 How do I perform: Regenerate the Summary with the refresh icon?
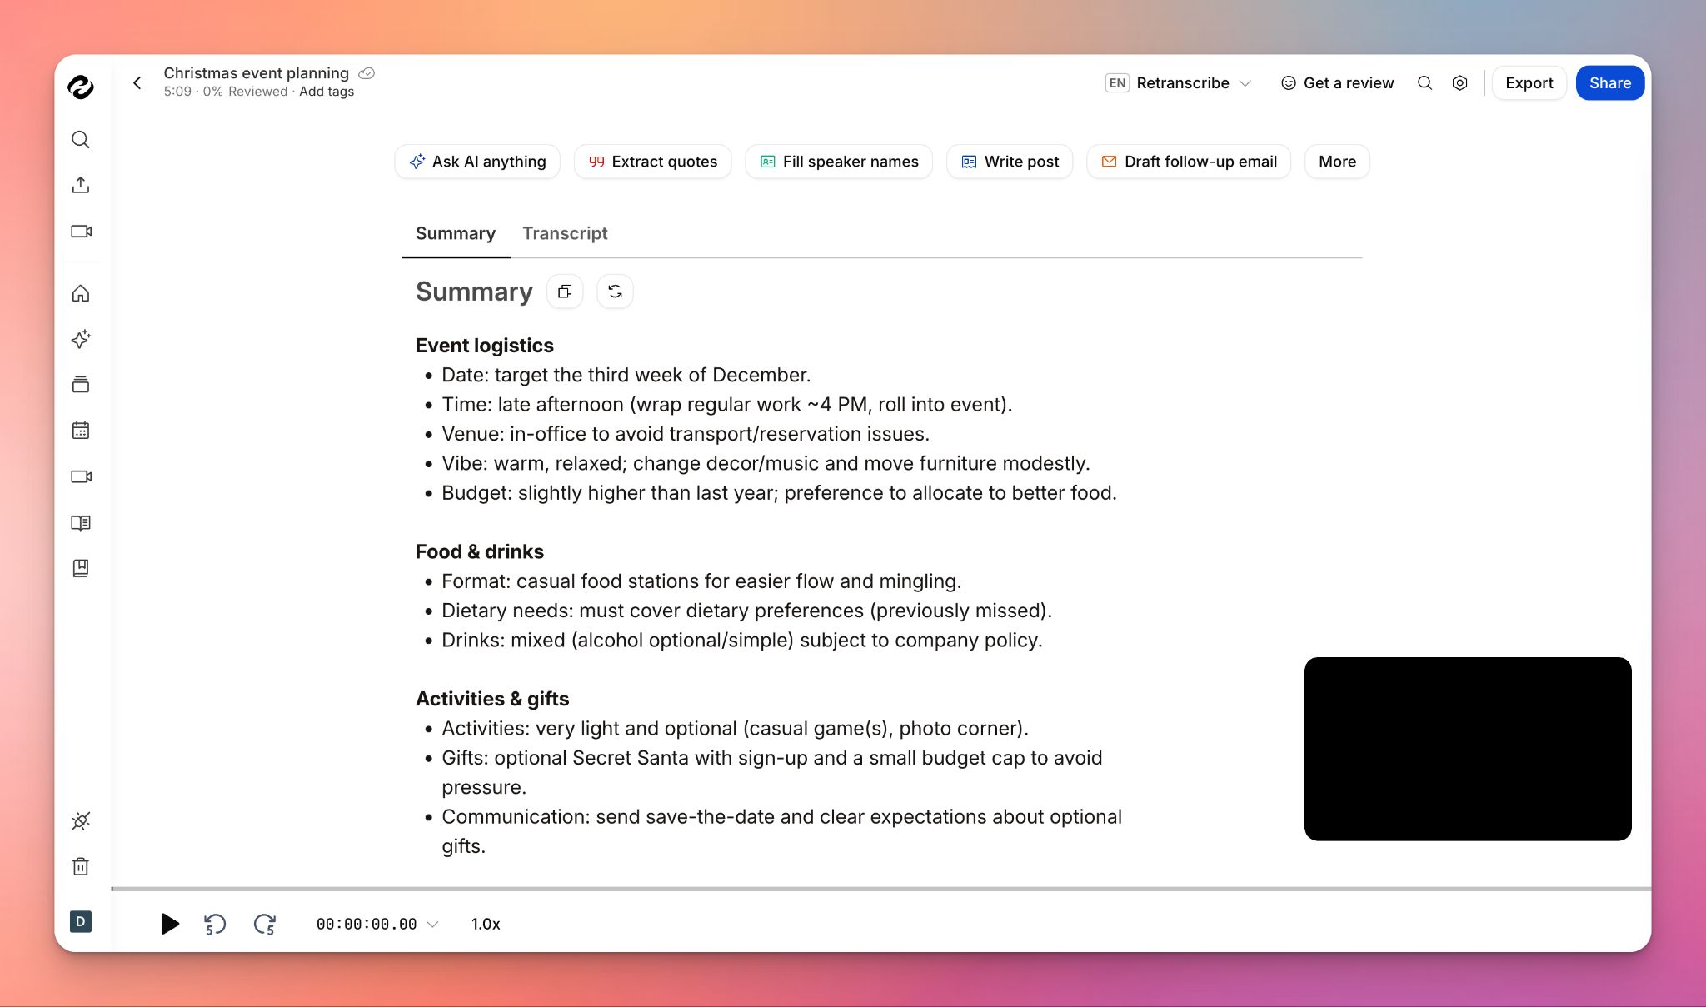coord(615,292)
